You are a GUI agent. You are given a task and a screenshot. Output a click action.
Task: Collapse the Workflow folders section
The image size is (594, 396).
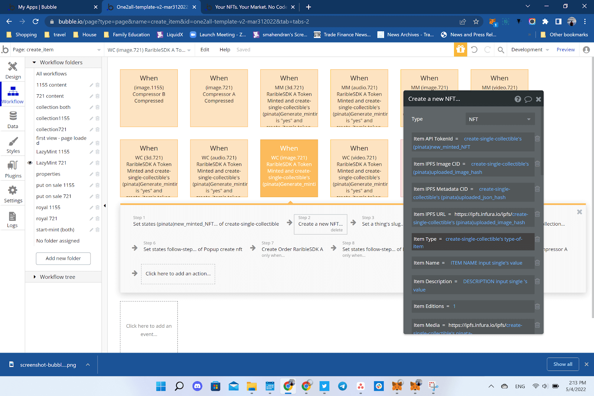tap(34, 62)
